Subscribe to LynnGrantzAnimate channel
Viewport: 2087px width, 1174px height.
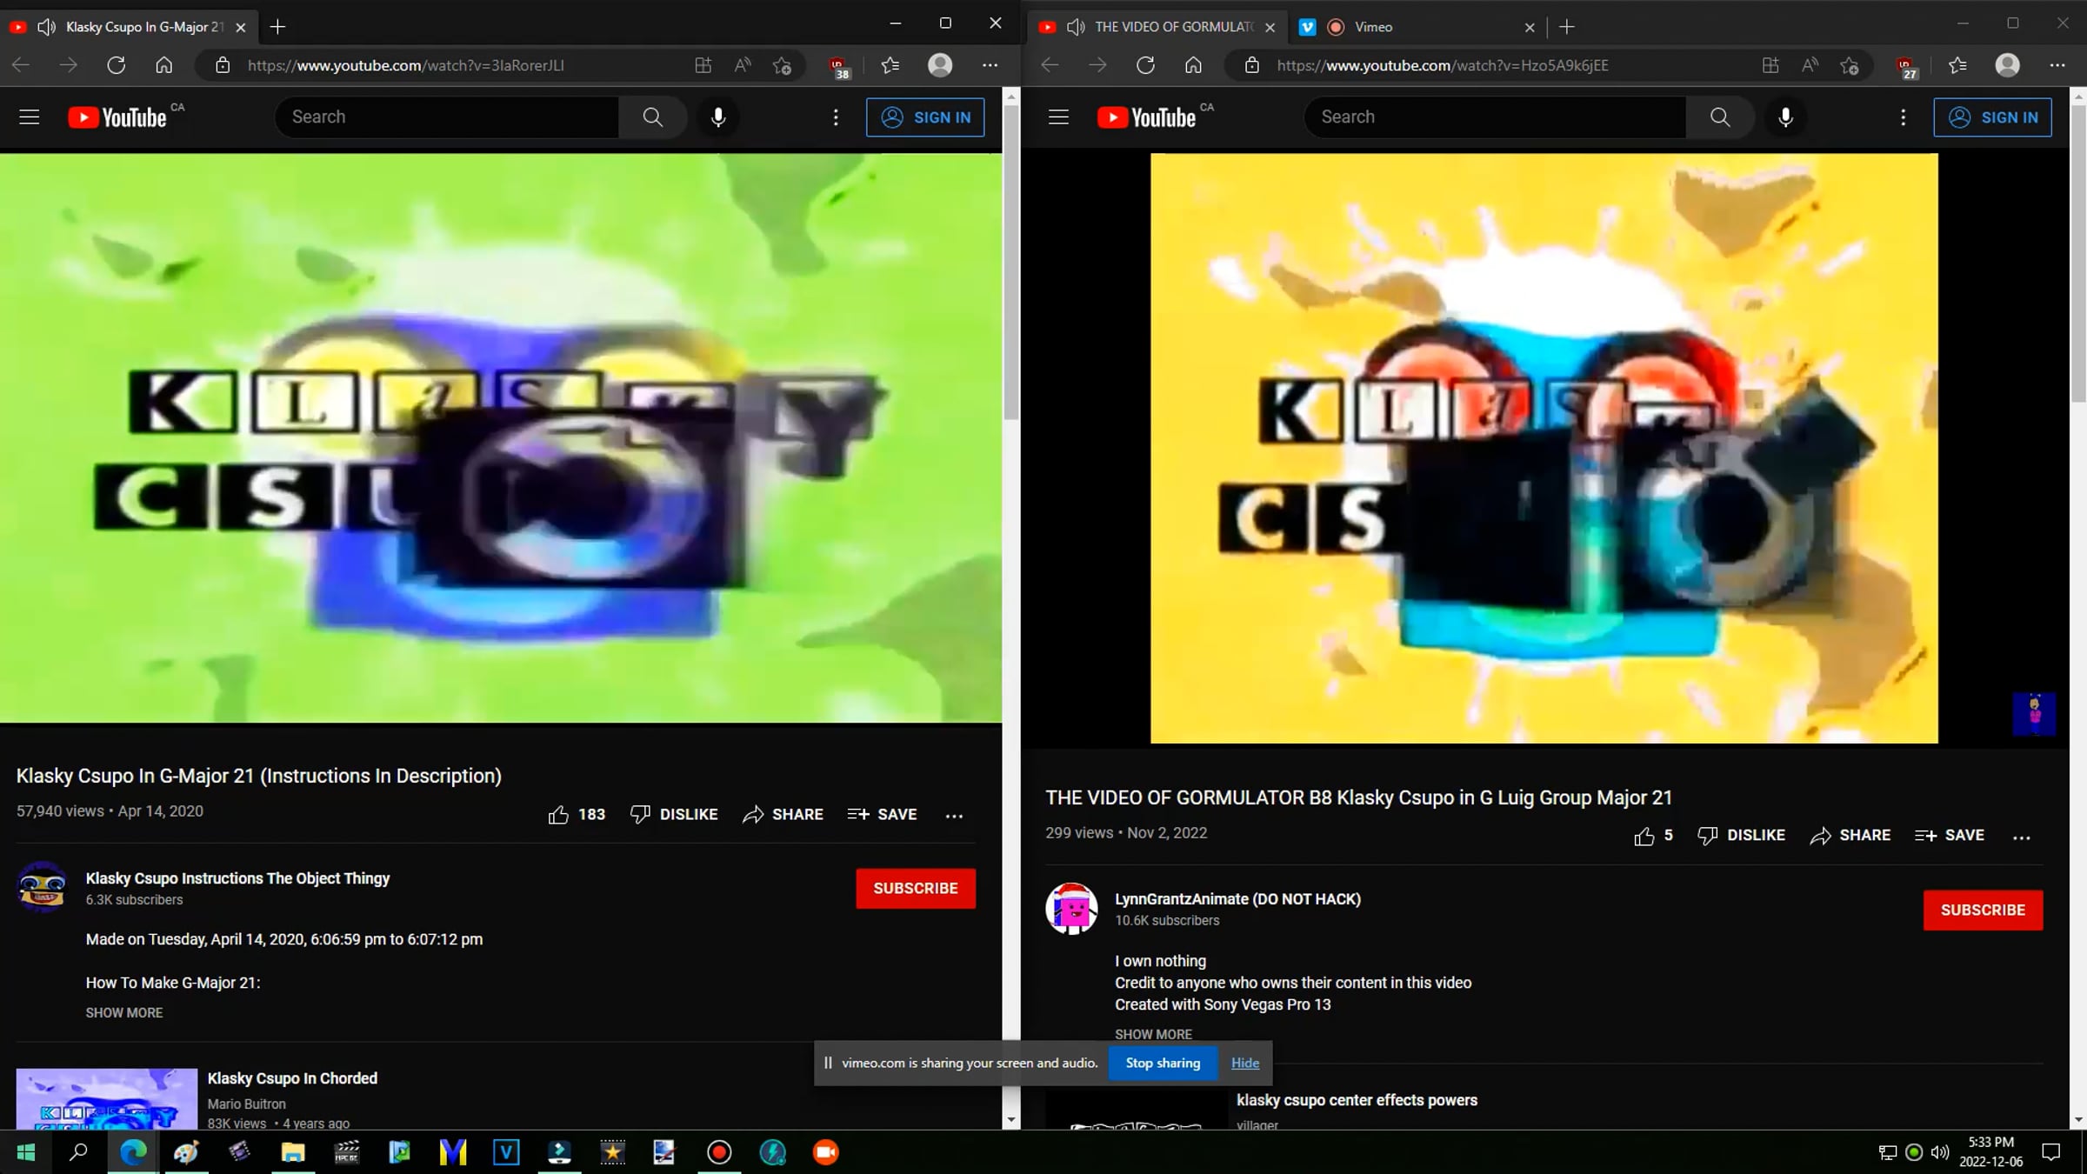1983,910
